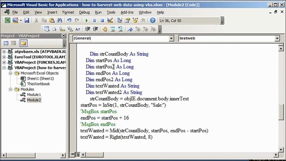Click the Redo arrow icon
The height and width of the screenshot is (161, 286).
(x=77, y=20)
